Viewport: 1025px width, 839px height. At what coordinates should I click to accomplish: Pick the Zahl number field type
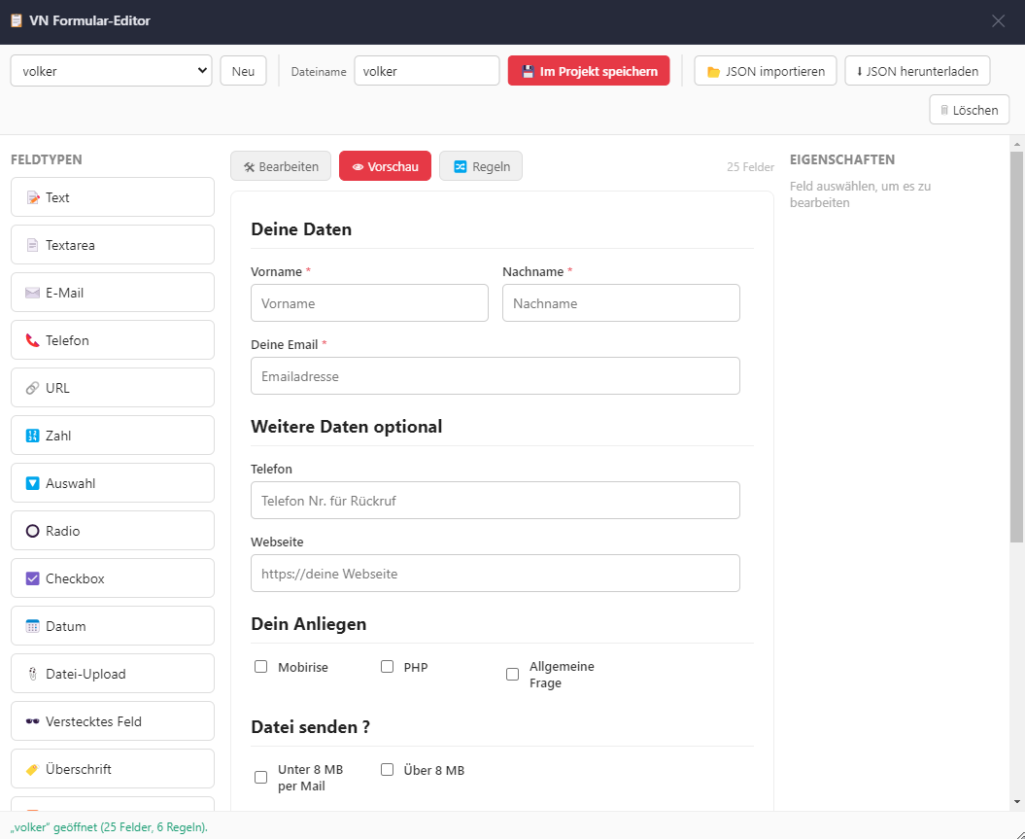click(x=113, y=436)
